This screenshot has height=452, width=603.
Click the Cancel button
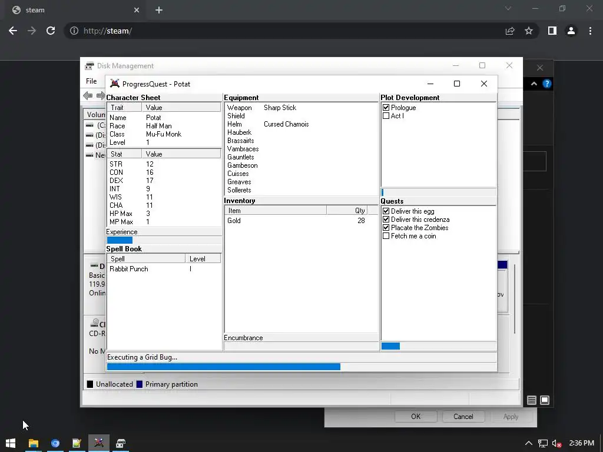(463, 417)
